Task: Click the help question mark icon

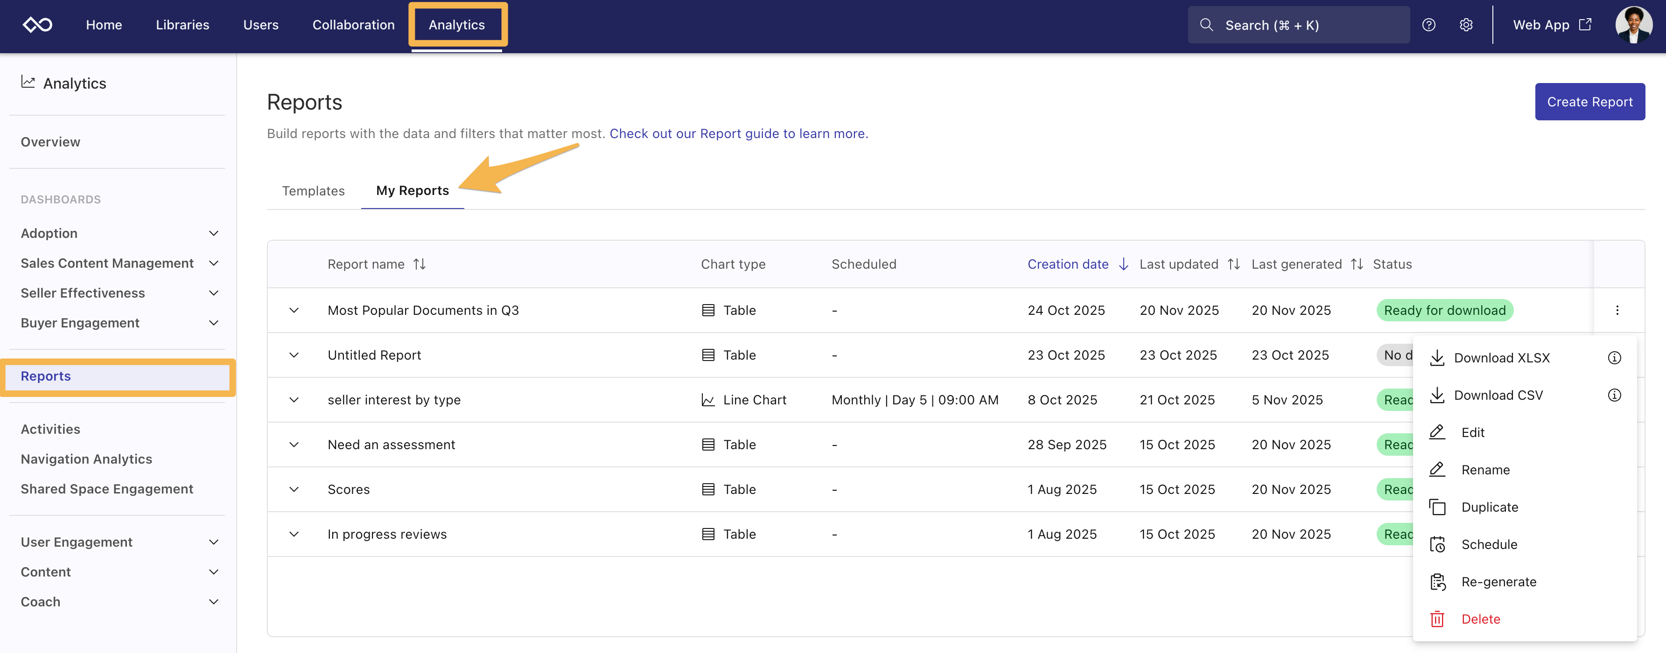Action: pos(1428,25)
